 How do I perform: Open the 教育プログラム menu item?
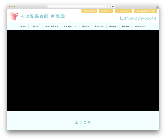tap(70, 26)
